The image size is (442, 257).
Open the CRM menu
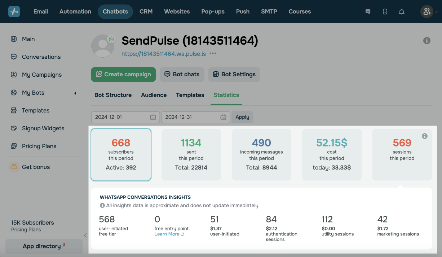coord(146,12)
